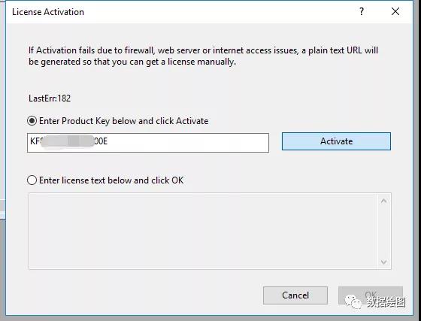Click the question mark help button
The height and width of the screenshot is (321, 421).
coord(362,11)
